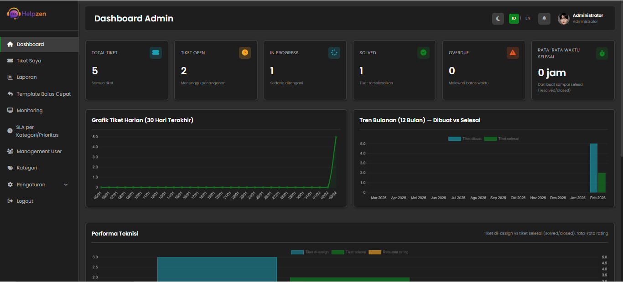This screenshot has width=623, height=282.
Task: Open the Administrator profile
Action: pos(588,18)
